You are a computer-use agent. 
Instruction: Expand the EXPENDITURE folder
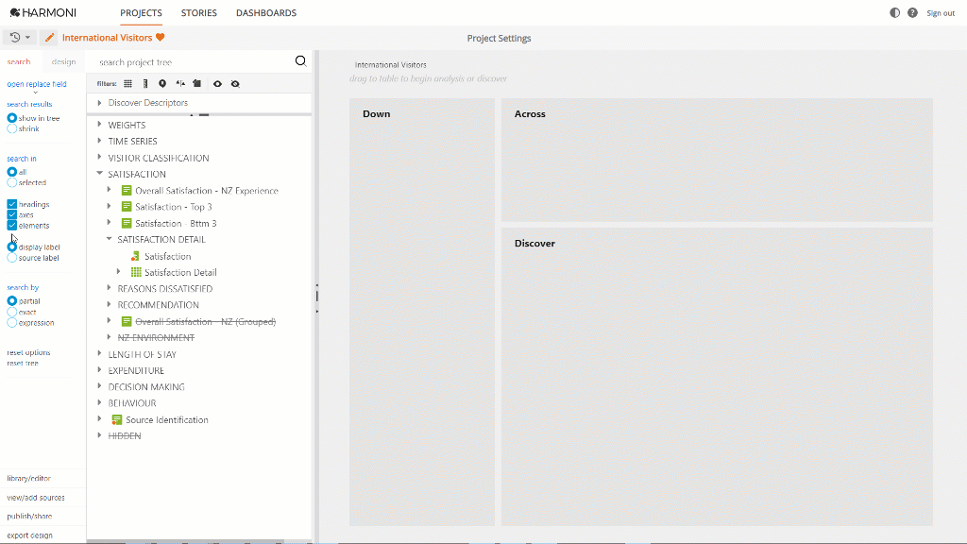click(x=99, y=370)
